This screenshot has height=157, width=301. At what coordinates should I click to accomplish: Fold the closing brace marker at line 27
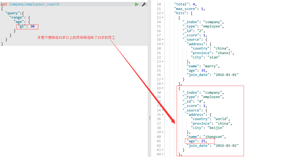163,79
